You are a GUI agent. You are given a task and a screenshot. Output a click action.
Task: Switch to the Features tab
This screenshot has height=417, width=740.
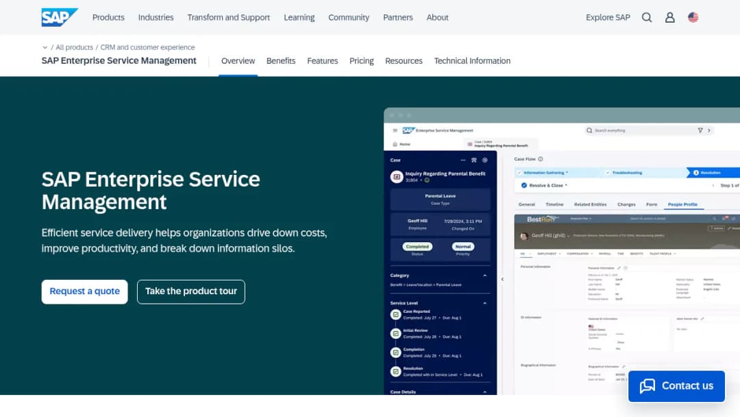coord(322,61)
